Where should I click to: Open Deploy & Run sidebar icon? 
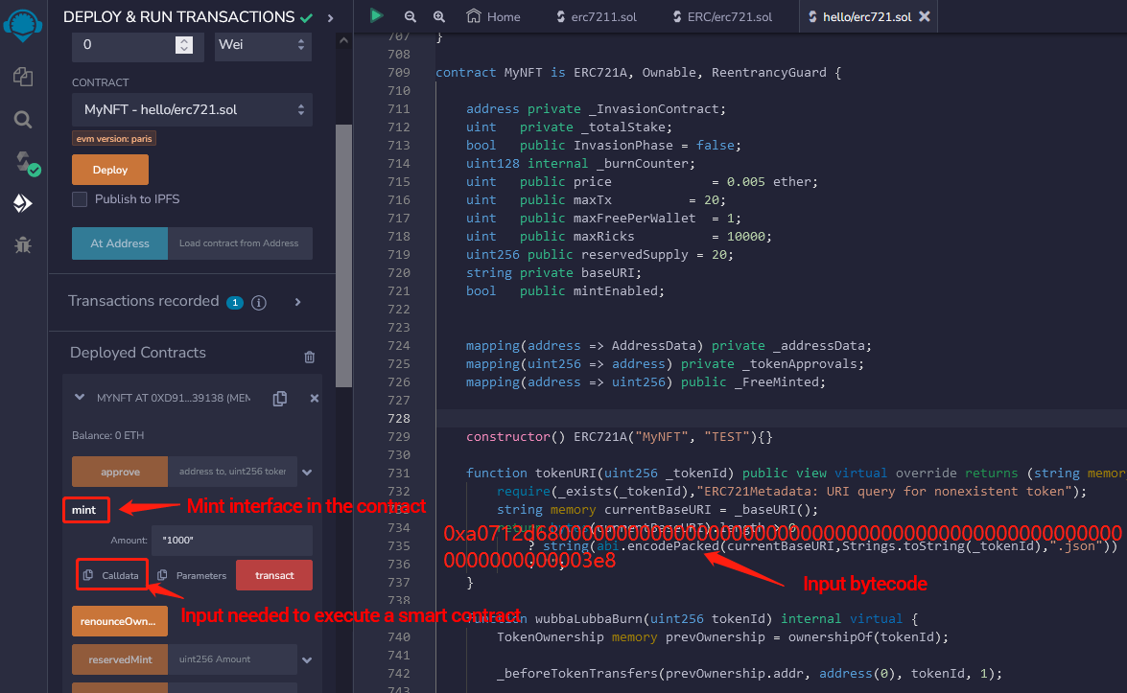pos(23,203)
